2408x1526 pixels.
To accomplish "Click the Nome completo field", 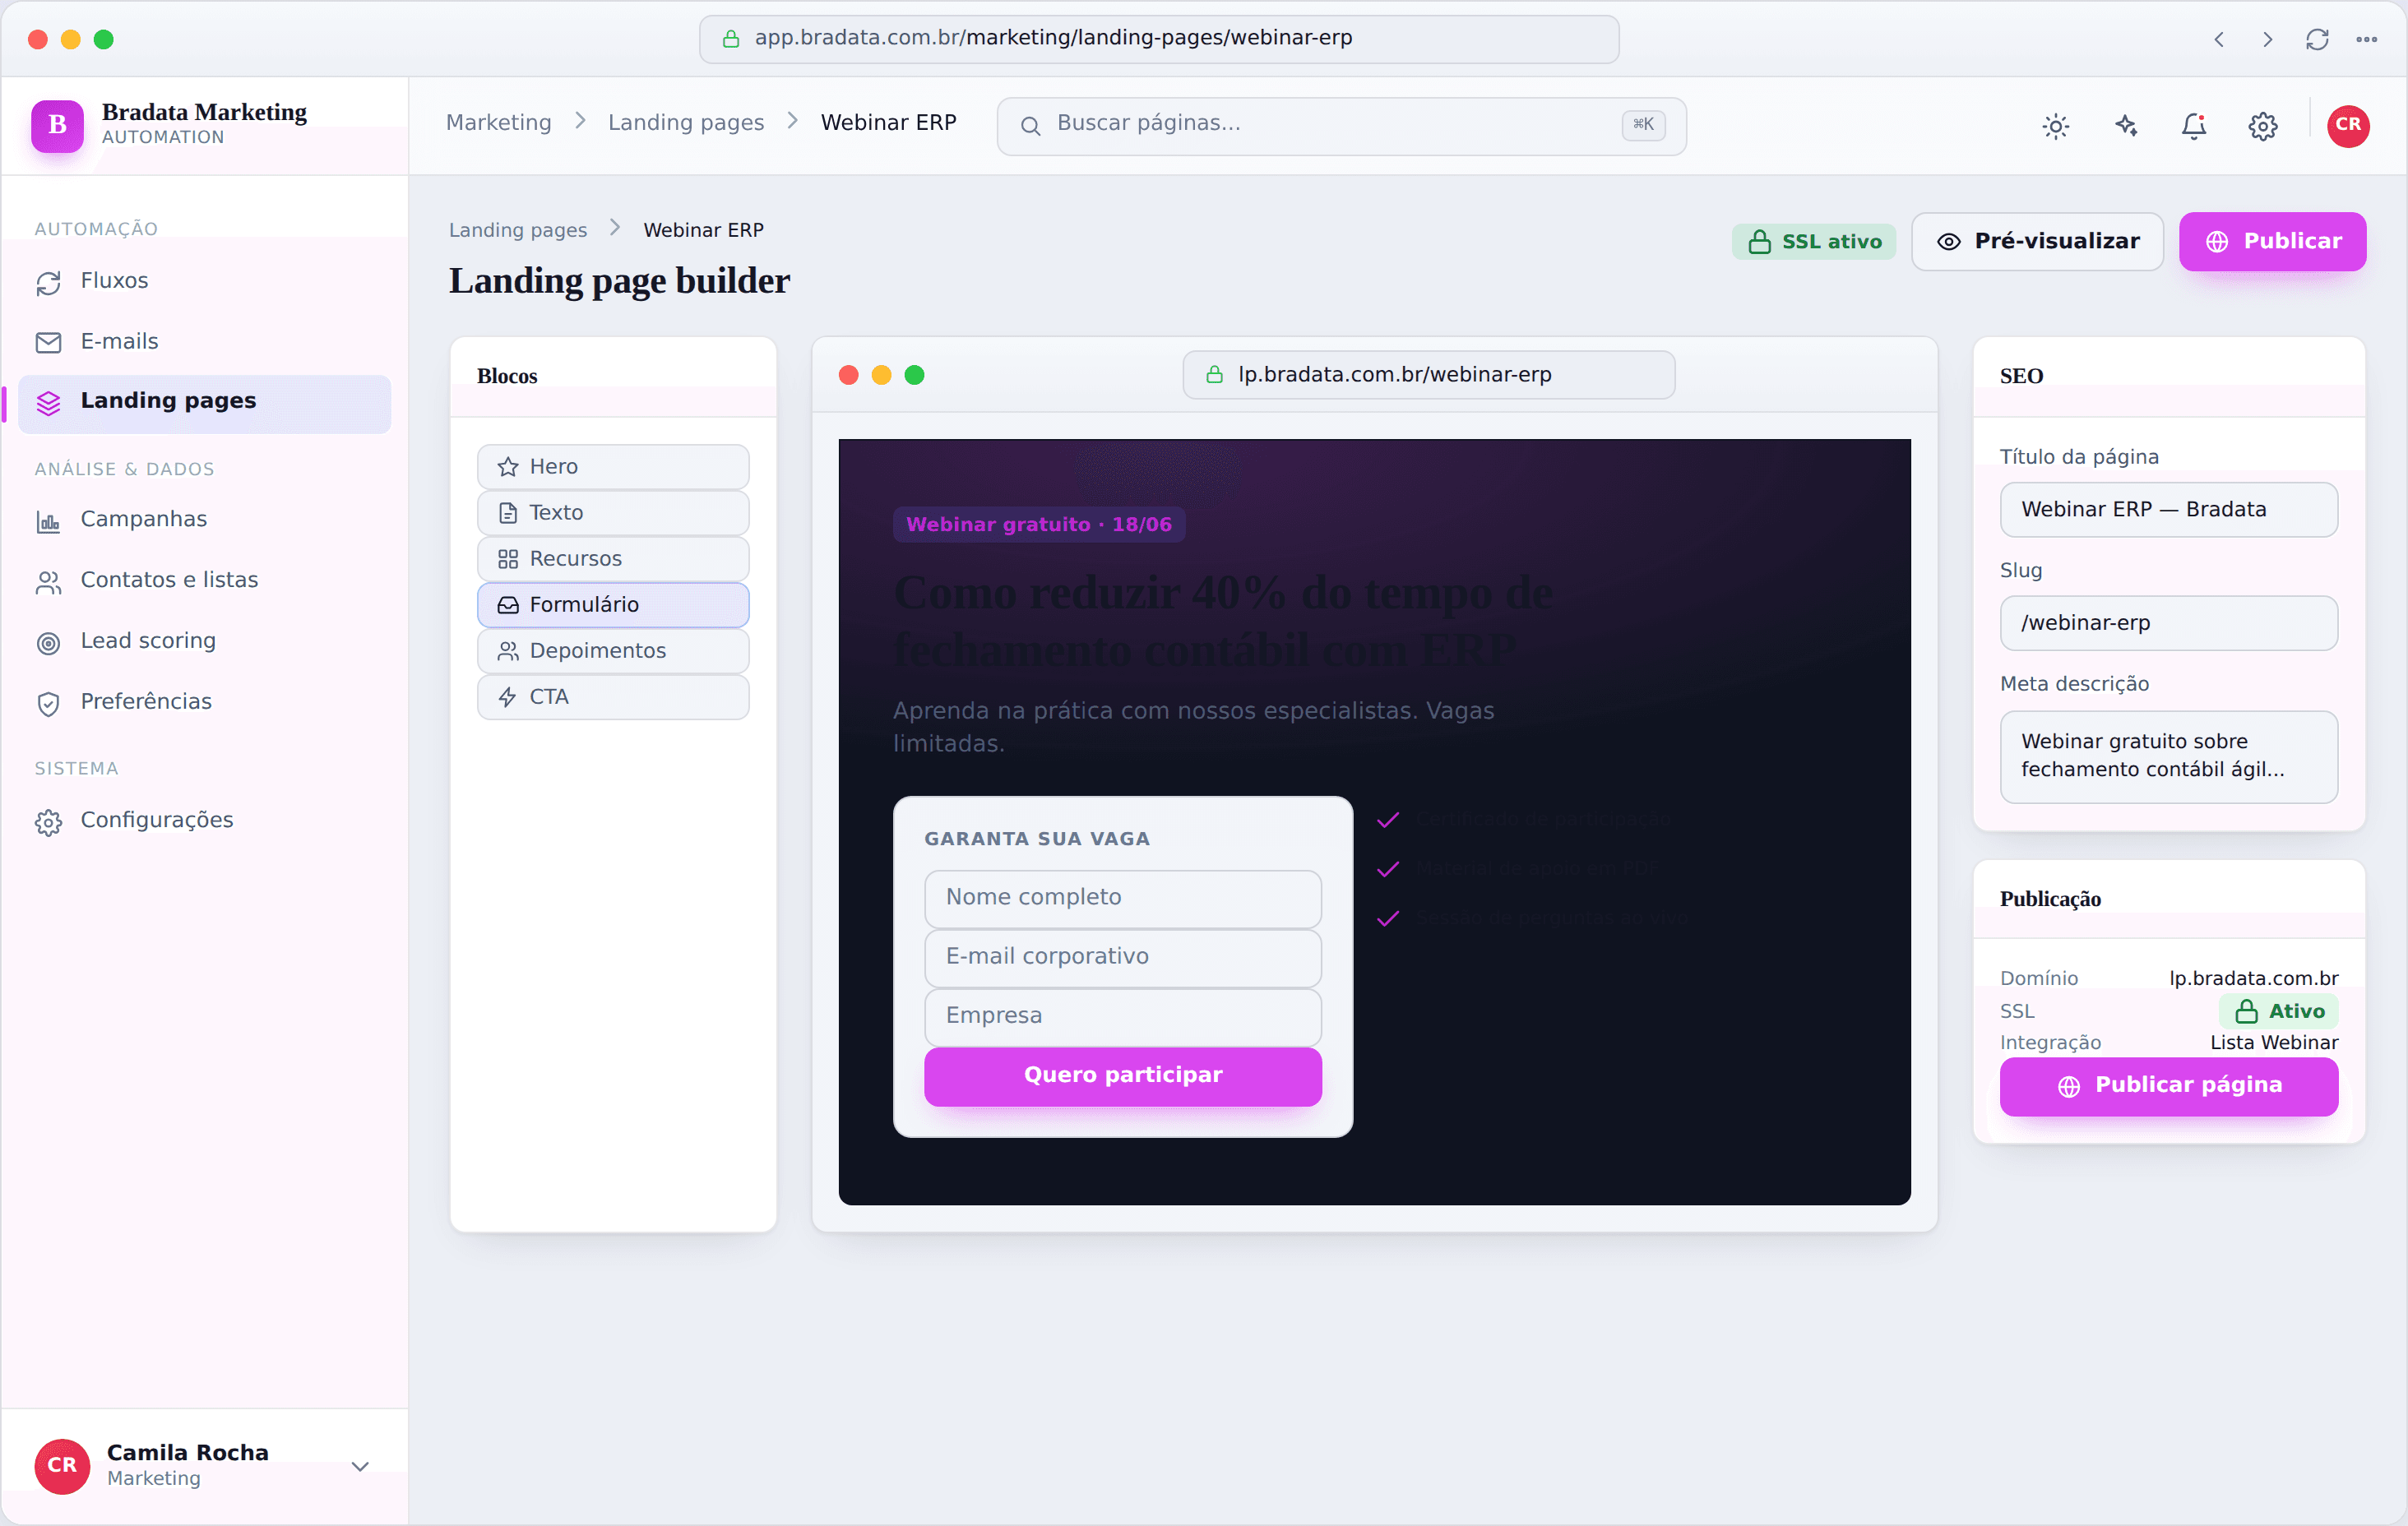I will [1122, 898].
